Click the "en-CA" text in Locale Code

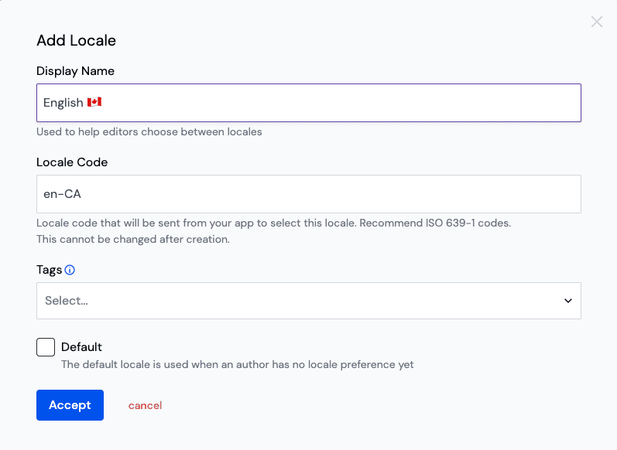click(x=63, y=194)
